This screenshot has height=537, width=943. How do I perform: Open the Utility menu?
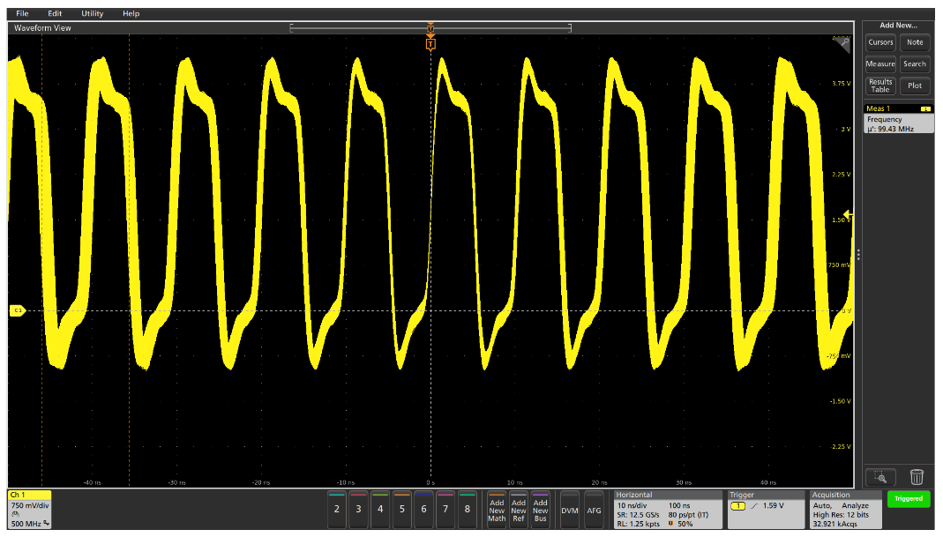pyautogui.click(x=92, y=13)
